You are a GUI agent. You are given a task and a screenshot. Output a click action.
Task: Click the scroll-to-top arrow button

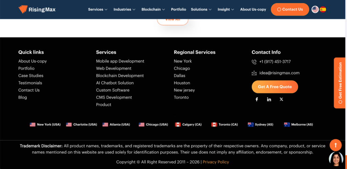[x=335, y=145]
